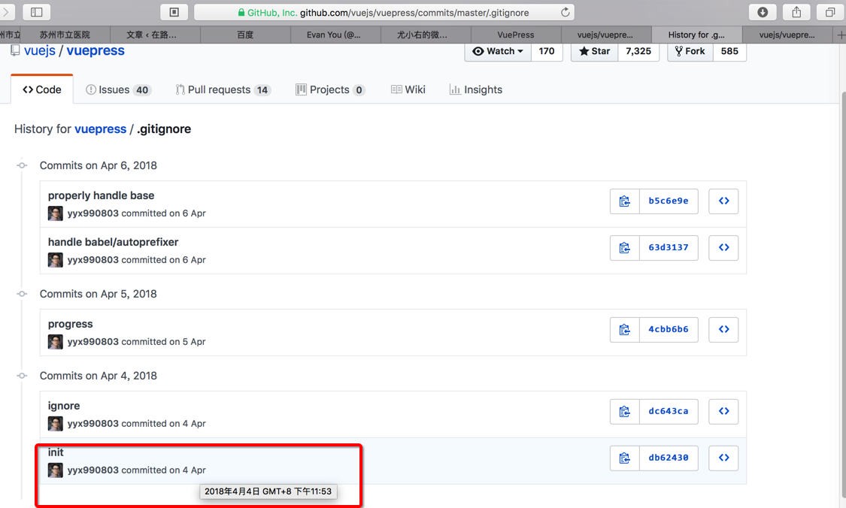Click avatar on 'ignore' commit
The height and width of the screenshot is (508, 846).
click(55, 423)
